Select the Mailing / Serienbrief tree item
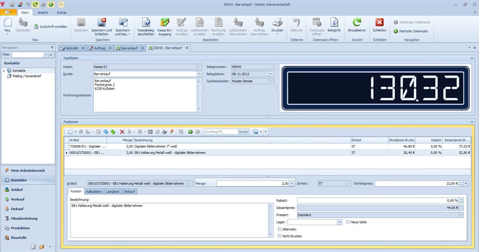479x252 pixels. tap(27, 76)
